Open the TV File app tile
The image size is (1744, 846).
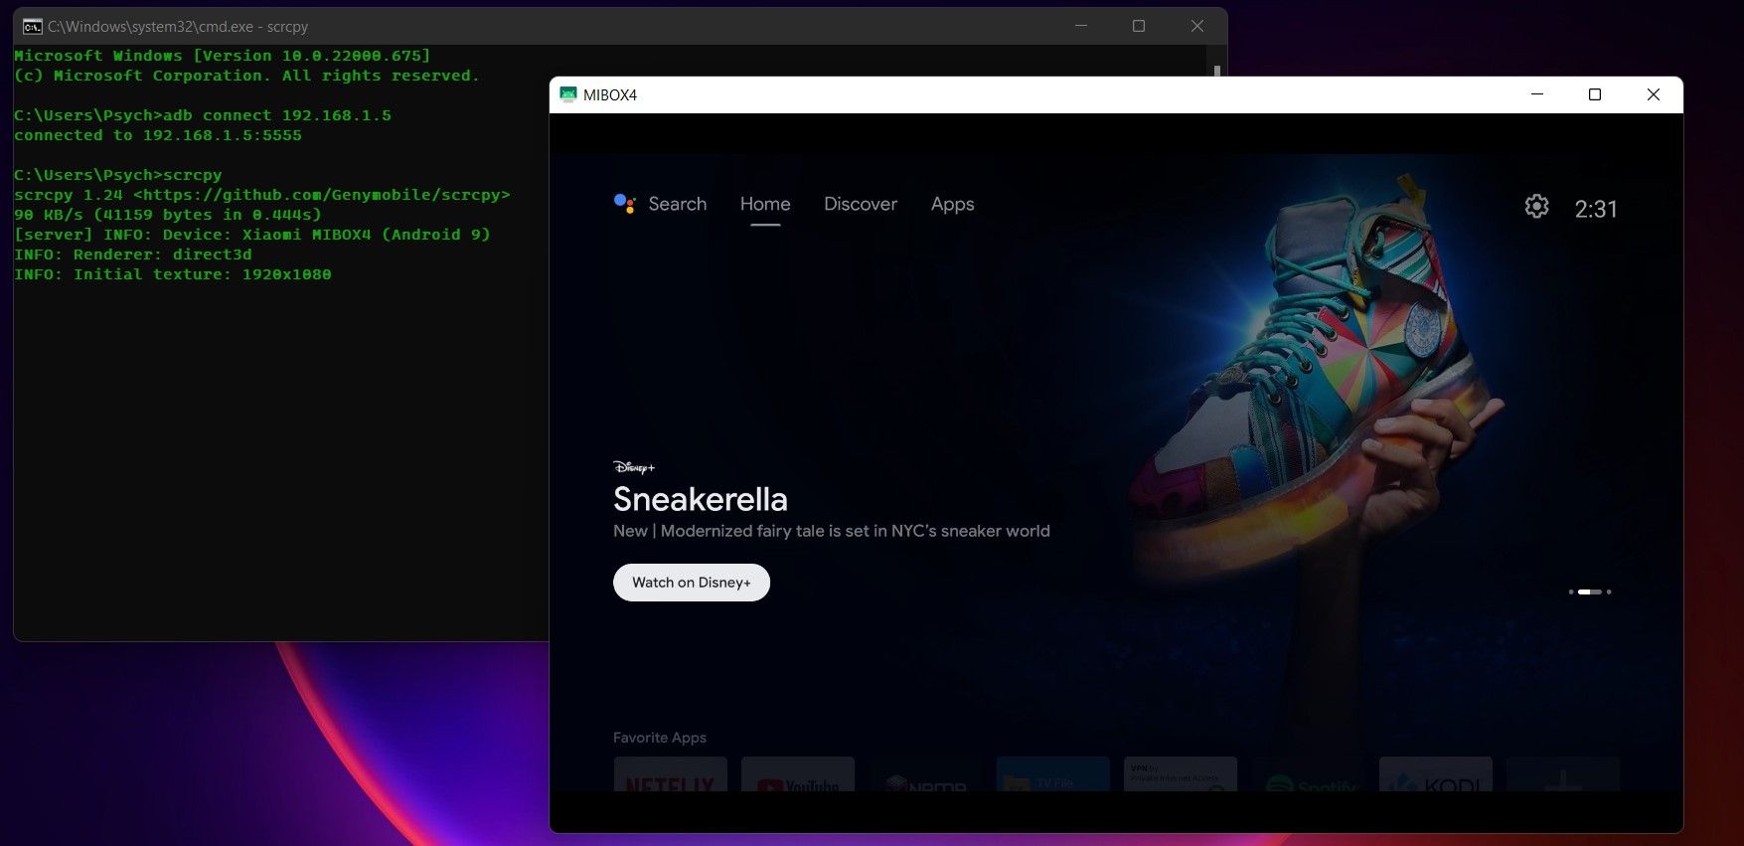[x=1053, y=774]
